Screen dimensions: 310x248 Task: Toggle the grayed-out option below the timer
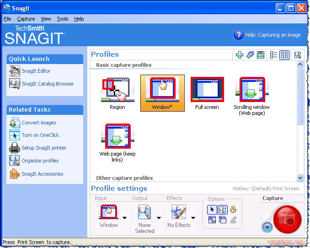[233, 220]
